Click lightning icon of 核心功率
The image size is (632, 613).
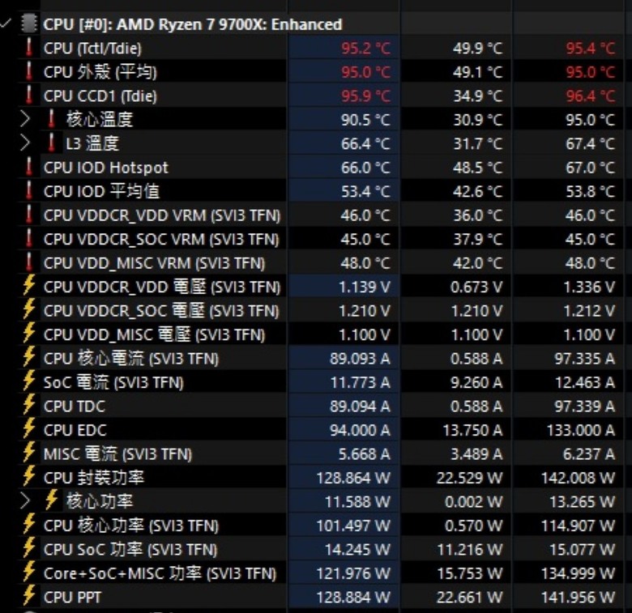pos(51,500)
